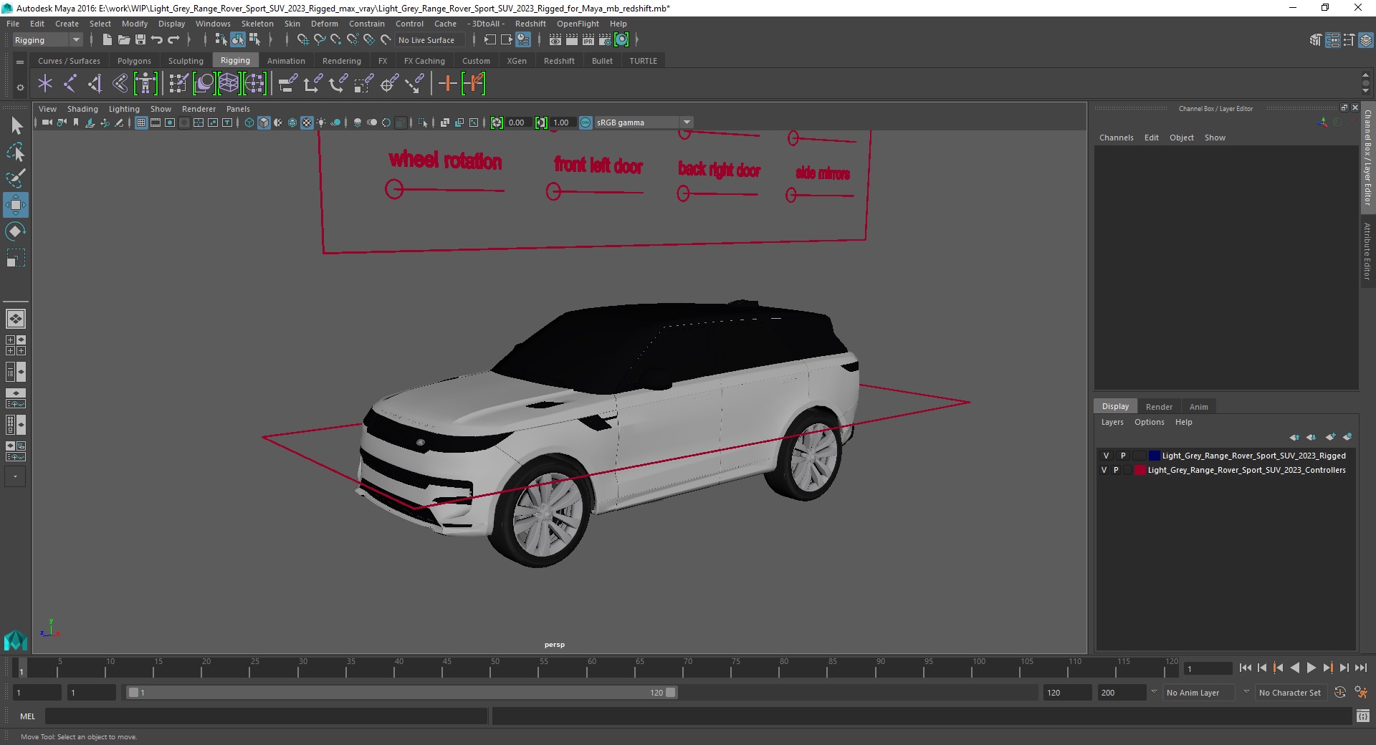The image size is (1376, 745).
Task: Open the Script Editor icon
Action: coord(1363,716)
